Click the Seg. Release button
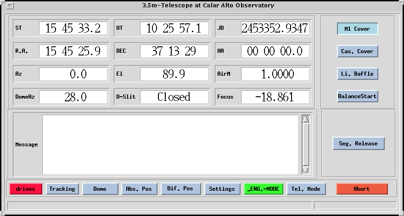 pyautogui.click(x=358, y=144)
